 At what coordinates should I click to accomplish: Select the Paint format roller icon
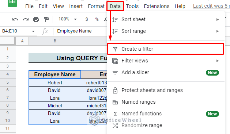click(46, 19)
